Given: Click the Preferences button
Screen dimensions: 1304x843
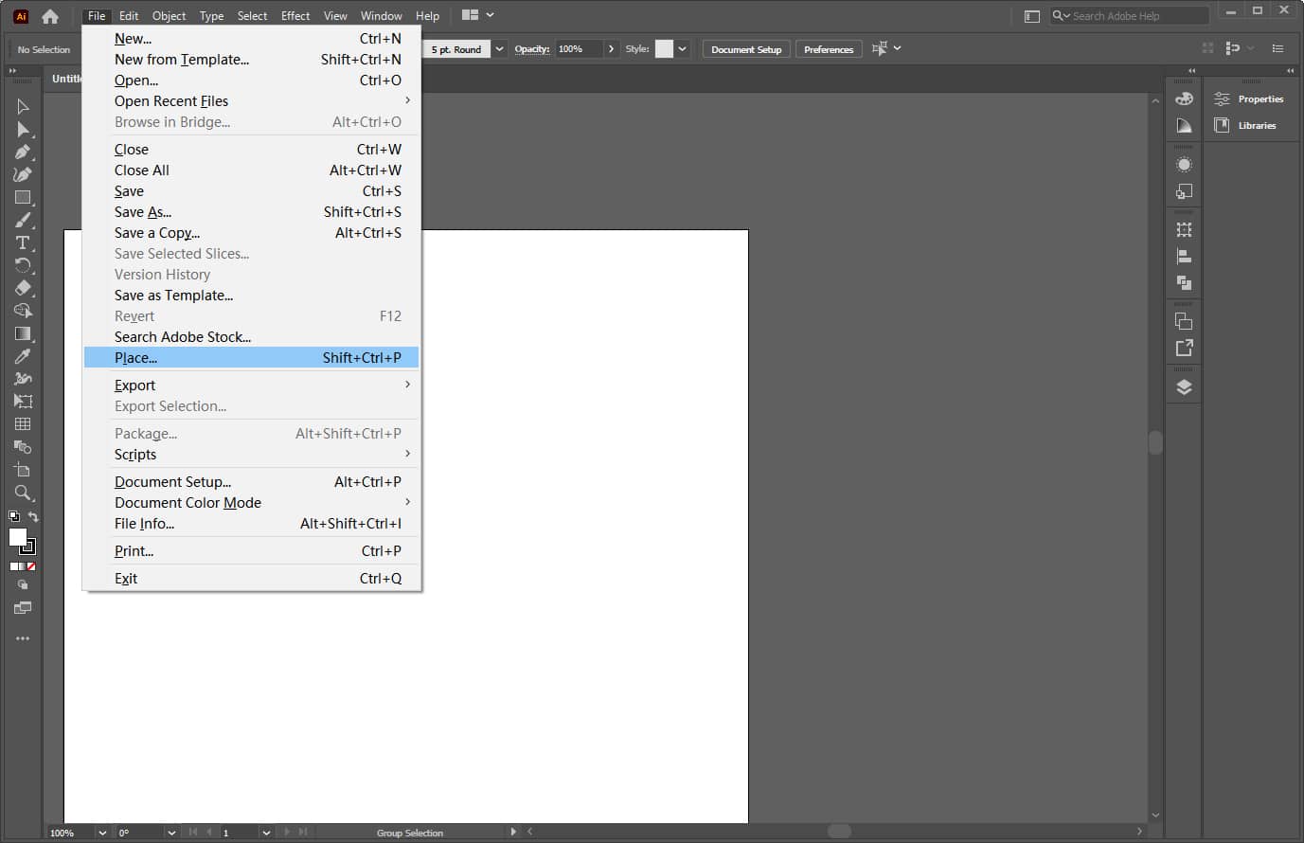Looking at the screenshot, I should pos(829,49).
